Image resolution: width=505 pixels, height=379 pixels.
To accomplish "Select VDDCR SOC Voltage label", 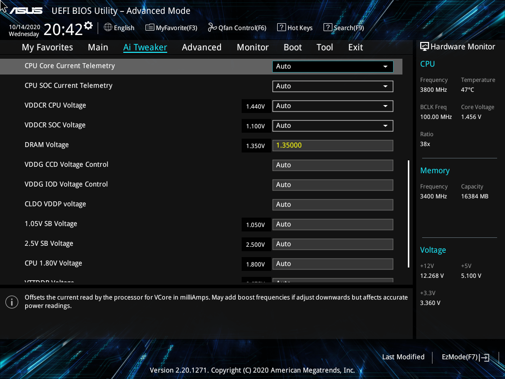I will tap(55, 125).
